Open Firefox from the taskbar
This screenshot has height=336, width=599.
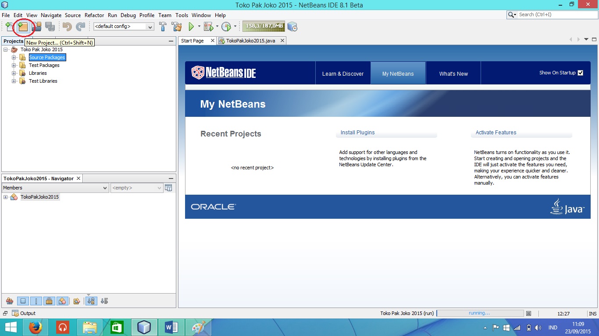click(x=35, y=327)
